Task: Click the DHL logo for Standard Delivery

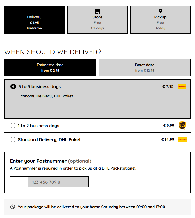Action: click(x=182, y=139)
